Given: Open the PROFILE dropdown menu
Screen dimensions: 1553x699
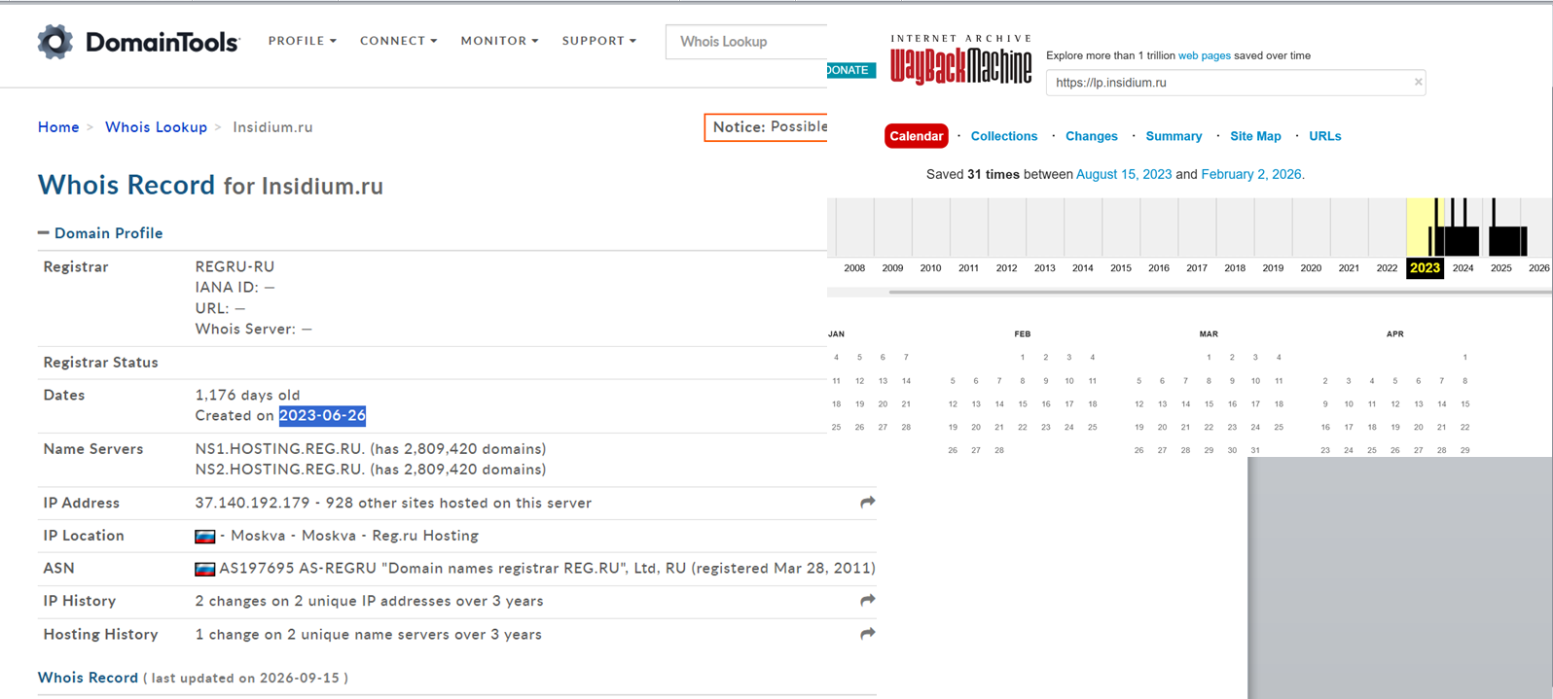Looking at the screenshot, I should (x=303, y=41).
